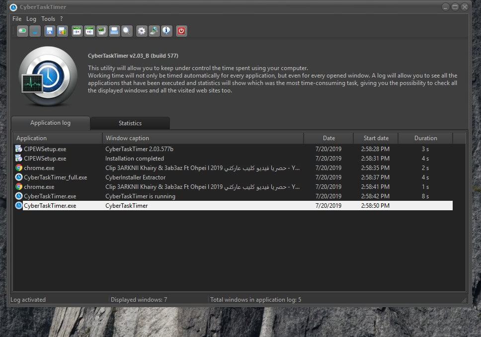Open settings with the gear icon
The width and height of the screenshot is (481, 337).
[142, 31]
